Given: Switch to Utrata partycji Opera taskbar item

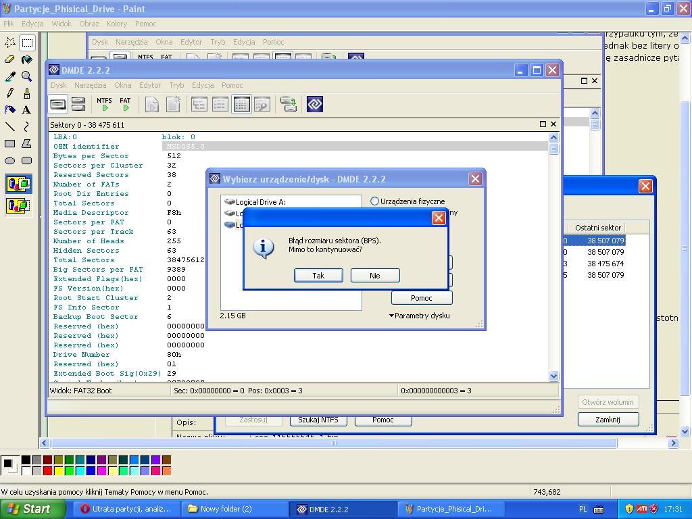Looking at the screenshot, I should click(x=126, y=509).
